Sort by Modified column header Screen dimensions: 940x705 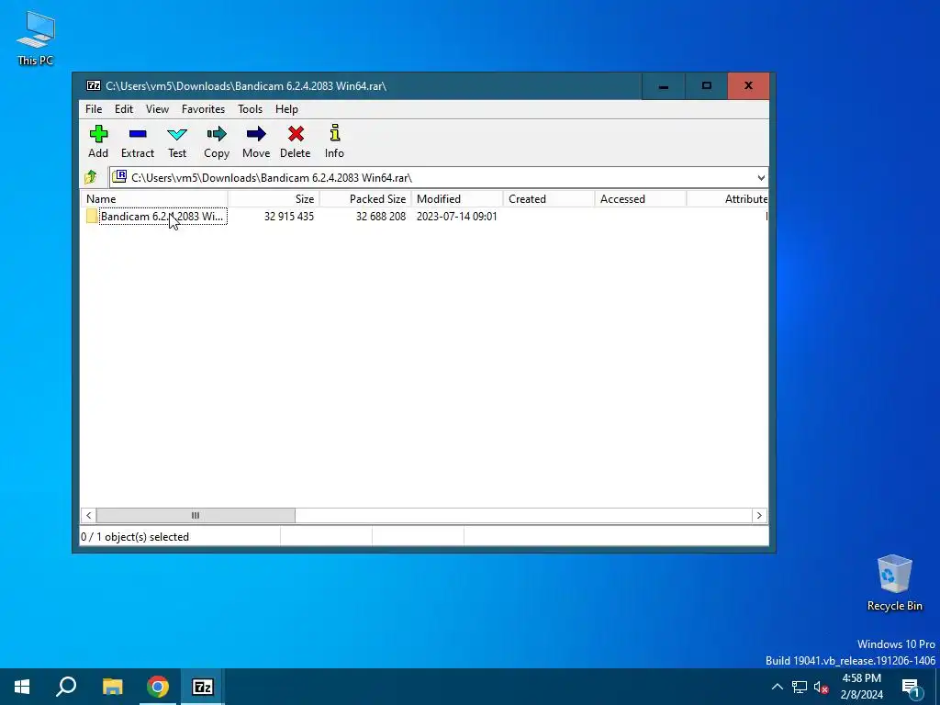pos(457,199)
